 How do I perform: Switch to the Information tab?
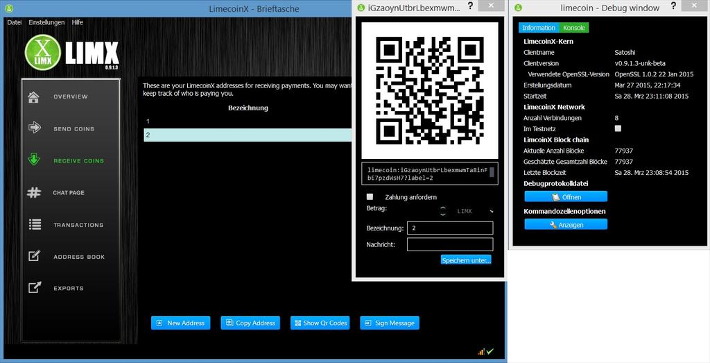tap(539, 28)
